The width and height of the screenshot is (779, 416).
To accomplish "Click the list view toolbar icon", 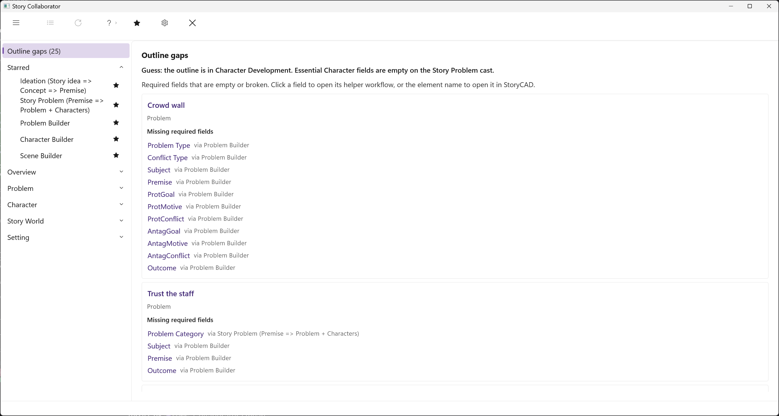I will click(50, 23).
